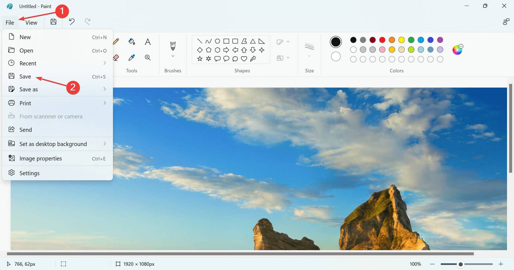Open the View menu
Viewport: 514px width, 270px height.
[31, 22]
